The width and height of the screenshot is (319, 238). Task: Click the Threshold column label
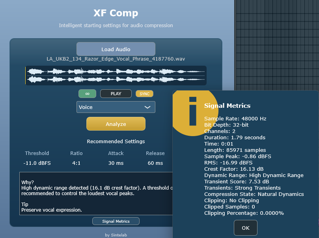[x=37, y=153]
